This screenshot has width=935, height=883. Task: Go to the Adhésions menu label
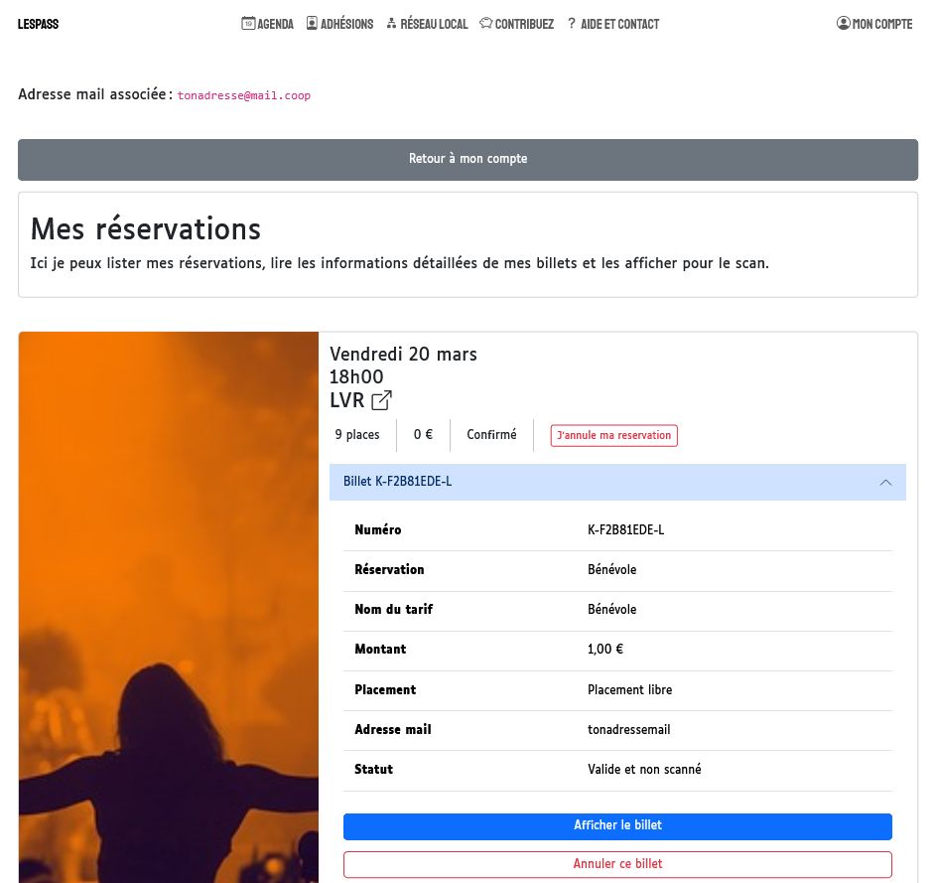point(346,24)
